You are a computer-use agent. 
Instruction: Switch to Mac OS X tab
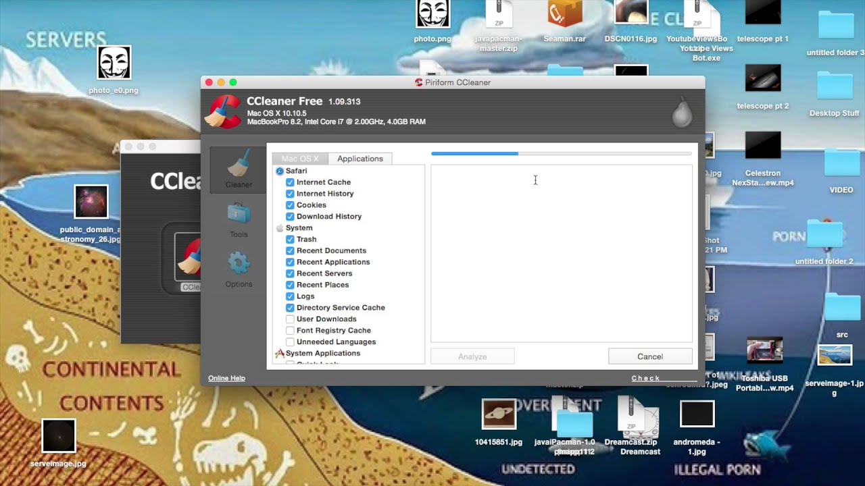coord(300,159)
